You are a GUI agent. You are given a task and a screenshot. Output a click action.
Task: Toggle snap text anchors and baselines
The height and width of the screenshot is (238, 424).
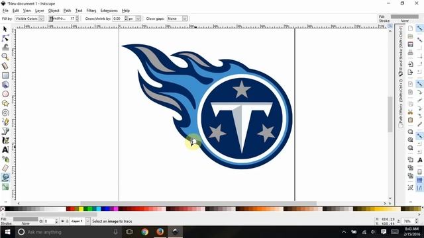click(419, 160)
